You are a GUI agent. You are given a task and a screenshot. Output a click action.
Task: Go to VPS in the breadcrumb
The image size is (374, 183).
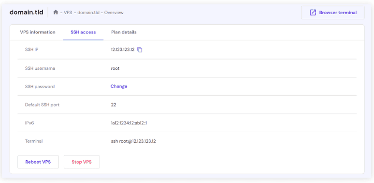[x=68, y=13]
